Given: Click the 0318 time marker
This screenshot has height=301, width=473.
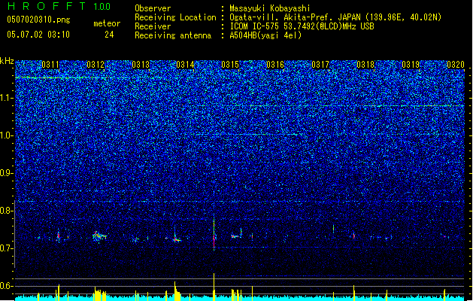Looking at the screenshot, I should (365, 65).
